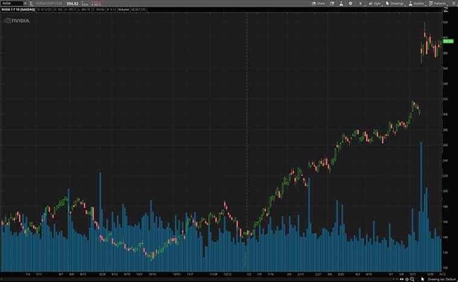Open the Patterns menu
458x282 pixels.
[437, 3]
